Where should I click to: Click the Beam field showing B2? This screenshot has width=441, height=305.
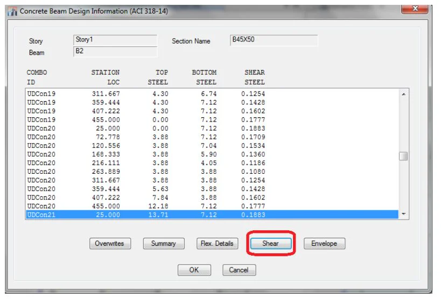pyautogui.click(x=115, y=52)
